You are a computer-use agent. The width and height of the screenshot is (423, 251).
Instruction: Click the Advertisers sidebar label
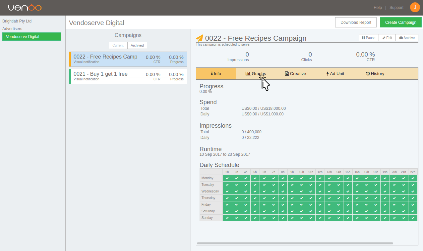[x=12, y=29]
